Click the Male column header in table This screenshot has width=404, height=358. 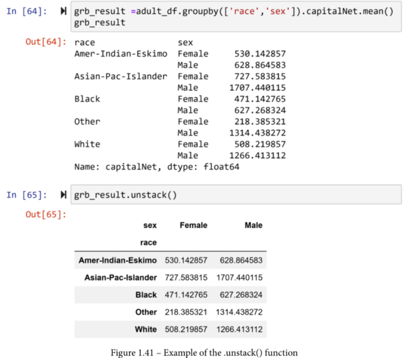tap(253, 225)
